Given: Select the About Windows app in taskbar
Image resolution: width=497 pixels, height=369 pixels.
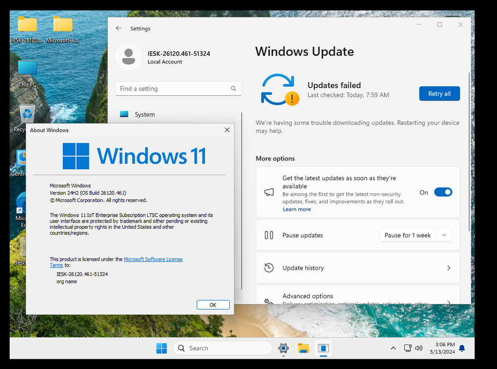Looking at the screenshot, I should coord(323,348).
